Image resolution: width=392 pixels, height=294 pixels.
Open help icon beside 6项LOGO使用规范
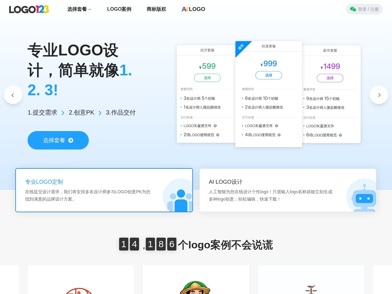coord(340,135)
